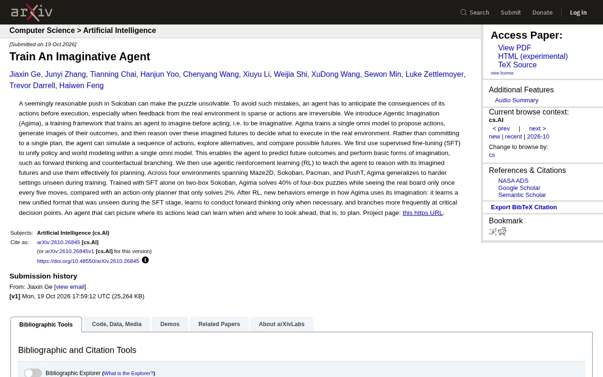The image size is (603, 377).
Task: Click the view email link
Action: (x=70, y=287)
